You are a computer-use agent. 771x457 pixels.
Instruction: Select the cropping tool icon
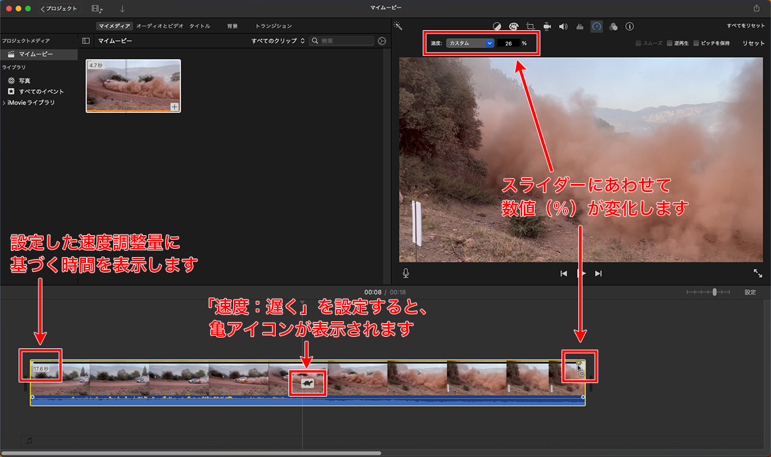click(530, 26)
